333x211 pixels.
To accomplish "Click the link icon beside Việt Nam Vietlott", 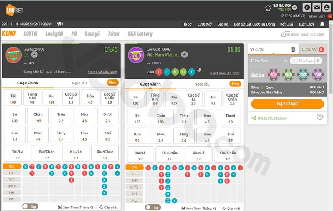I will click(x=184, y=54).
